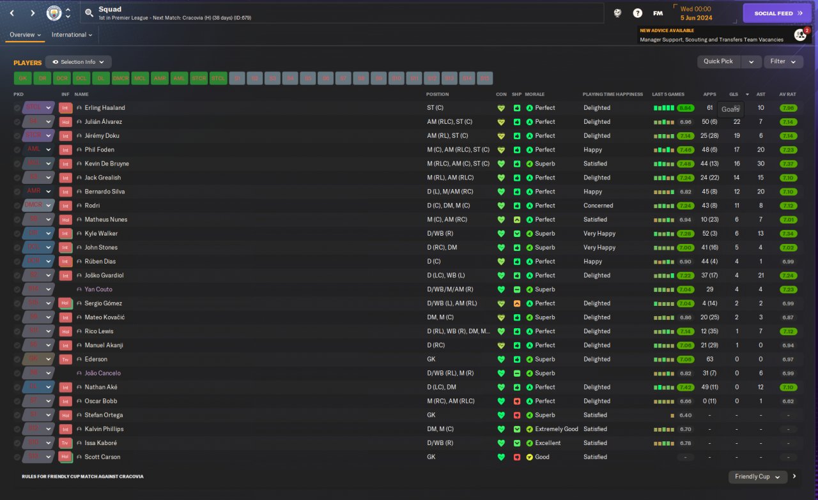Image resolution: width=818 pixels, height=500 pixels.
Task: Open the FM menu icon
Action: 658,13
